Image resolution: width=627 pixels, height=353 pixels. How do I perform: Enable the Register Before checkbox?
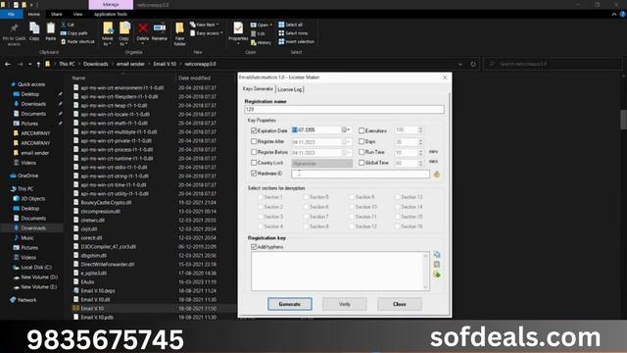pos(254,152)
